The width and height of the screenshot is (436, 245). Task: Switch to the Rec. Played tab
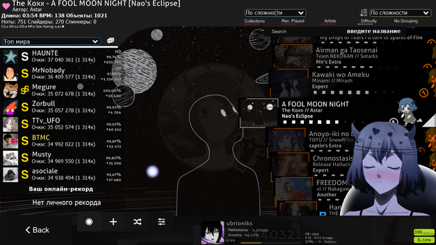293,21
